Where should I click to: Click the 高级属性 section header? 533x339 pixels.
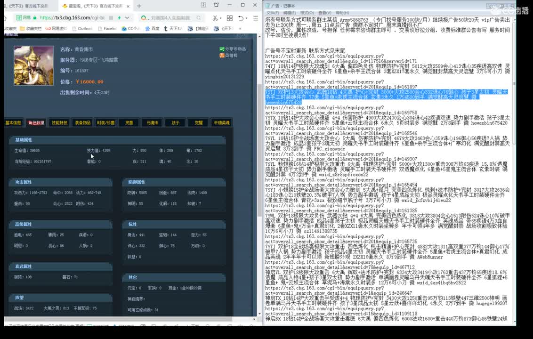tap(61, 224)
